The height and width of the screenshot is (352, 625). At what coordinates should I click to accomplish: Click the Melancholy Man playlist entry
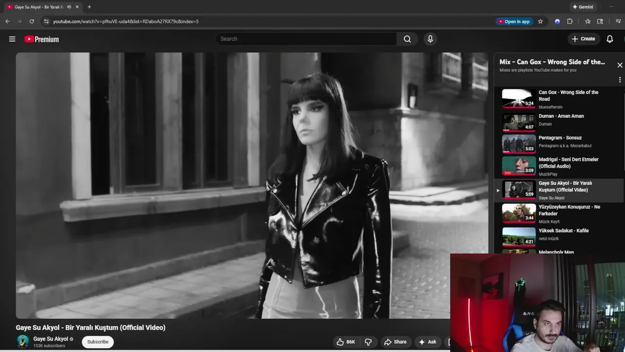[x=556, y=252]
